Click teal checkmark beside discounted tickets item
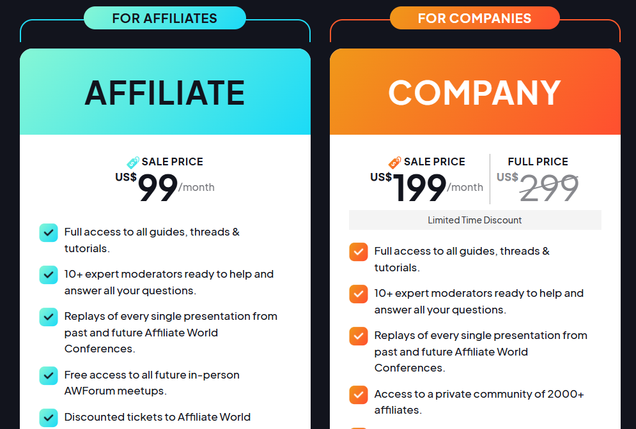 49,418
